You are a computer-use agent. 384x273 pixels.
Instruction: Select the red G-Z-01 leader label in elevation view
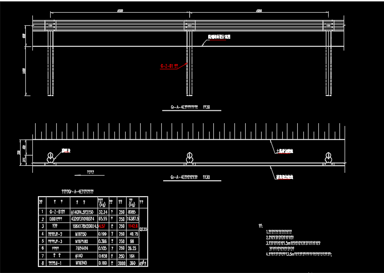(169, 66)
